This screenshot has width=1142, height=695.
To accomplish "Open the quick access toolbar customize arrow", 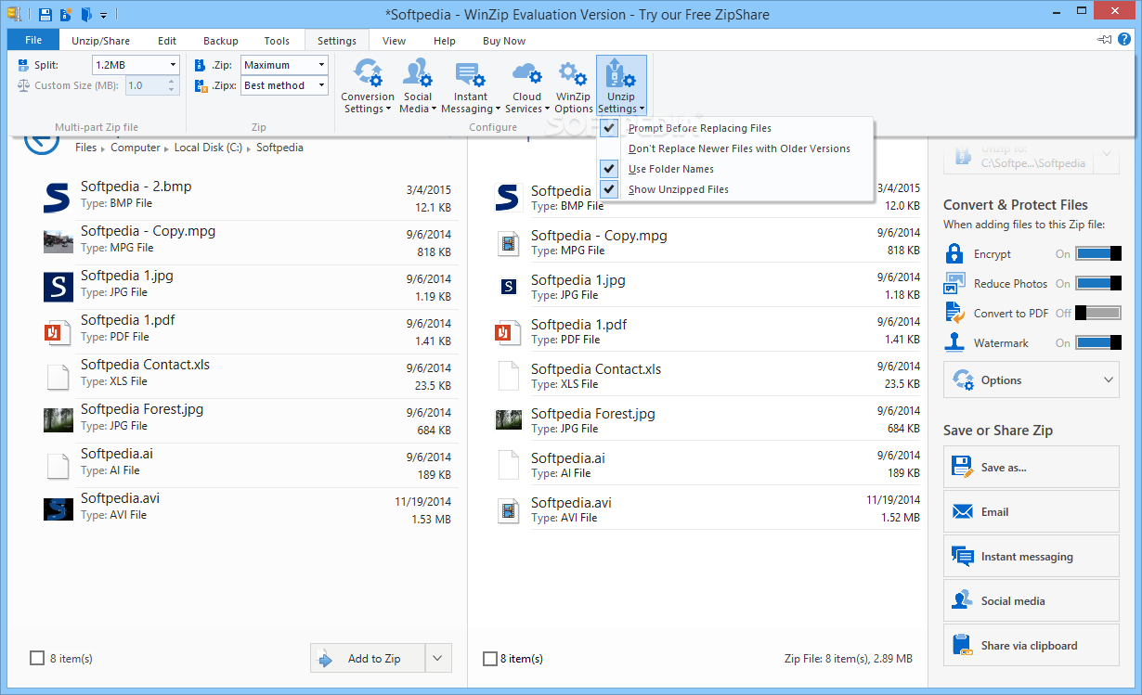I will (x=103, y=16).
